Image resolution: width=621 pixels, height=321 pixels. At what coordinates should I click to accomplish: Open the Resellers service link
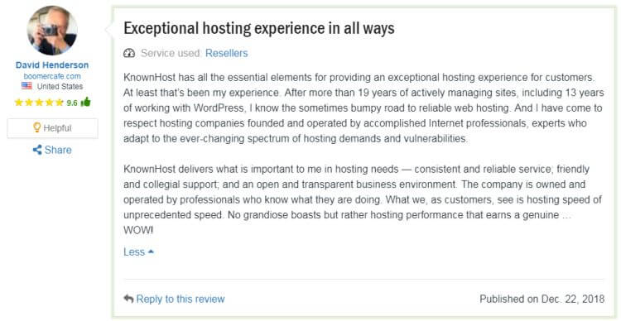[x=227, y=53]
